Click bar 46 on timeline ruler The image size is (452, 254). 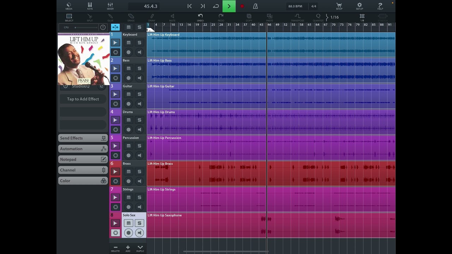269,25
